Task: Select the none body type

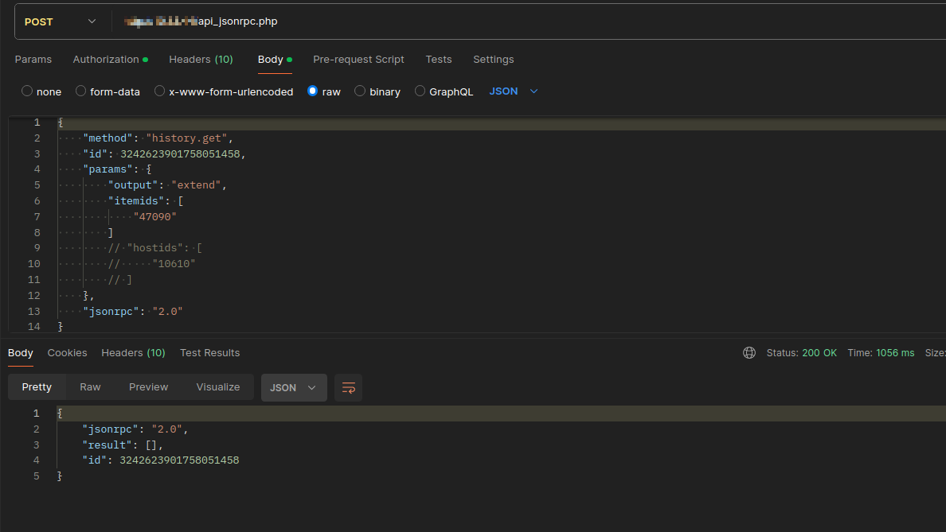Action: tap(27, 91)
